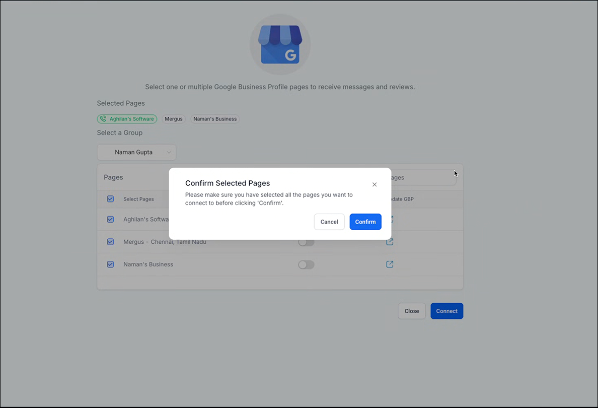Click the 'Select Pages' column header text
The image size is (598, 408).
point(138,199)
